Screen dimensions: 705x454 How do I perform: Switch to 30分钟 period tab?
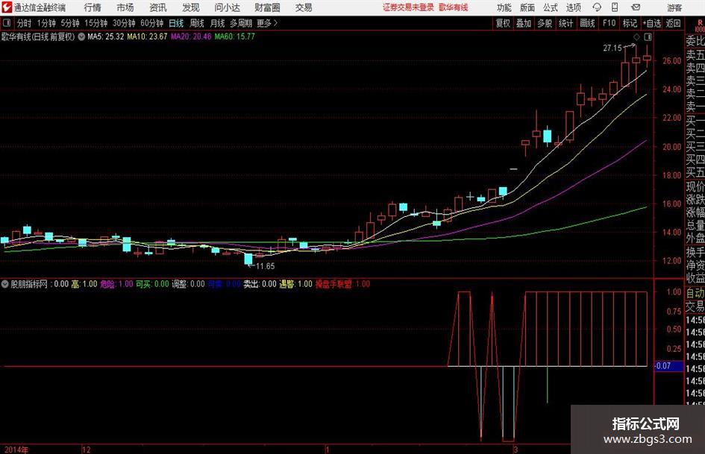(x=124, y=23)
